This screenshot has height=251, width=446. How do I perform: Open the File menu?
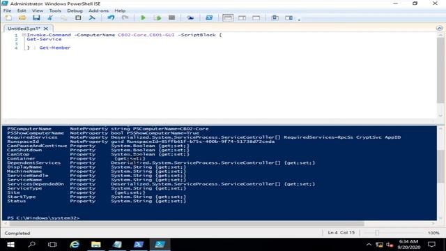[x=7, y=10]
